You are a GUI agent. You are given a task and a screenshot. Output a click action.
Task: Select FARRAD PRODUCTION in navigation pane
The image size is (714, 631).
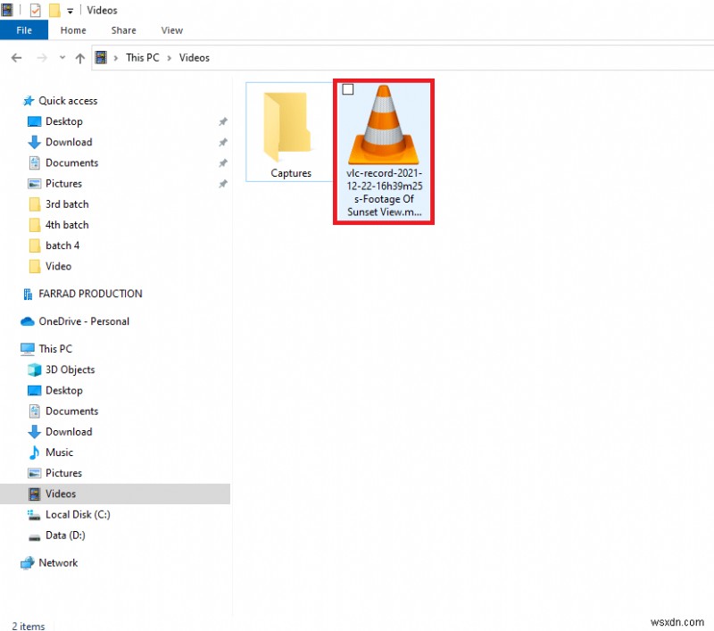coord(90,294)
